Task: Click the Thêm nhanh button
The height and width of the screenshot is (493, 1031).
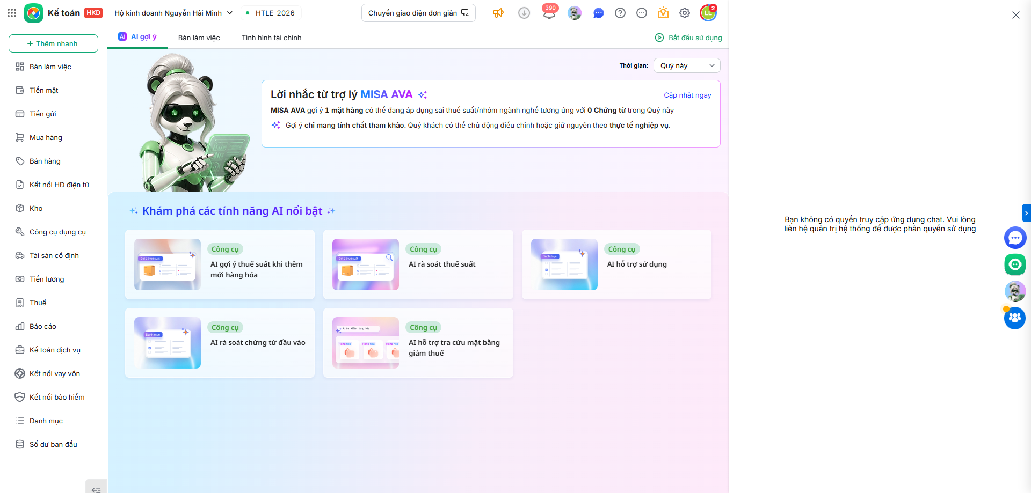Action: [x=53, y=43]
